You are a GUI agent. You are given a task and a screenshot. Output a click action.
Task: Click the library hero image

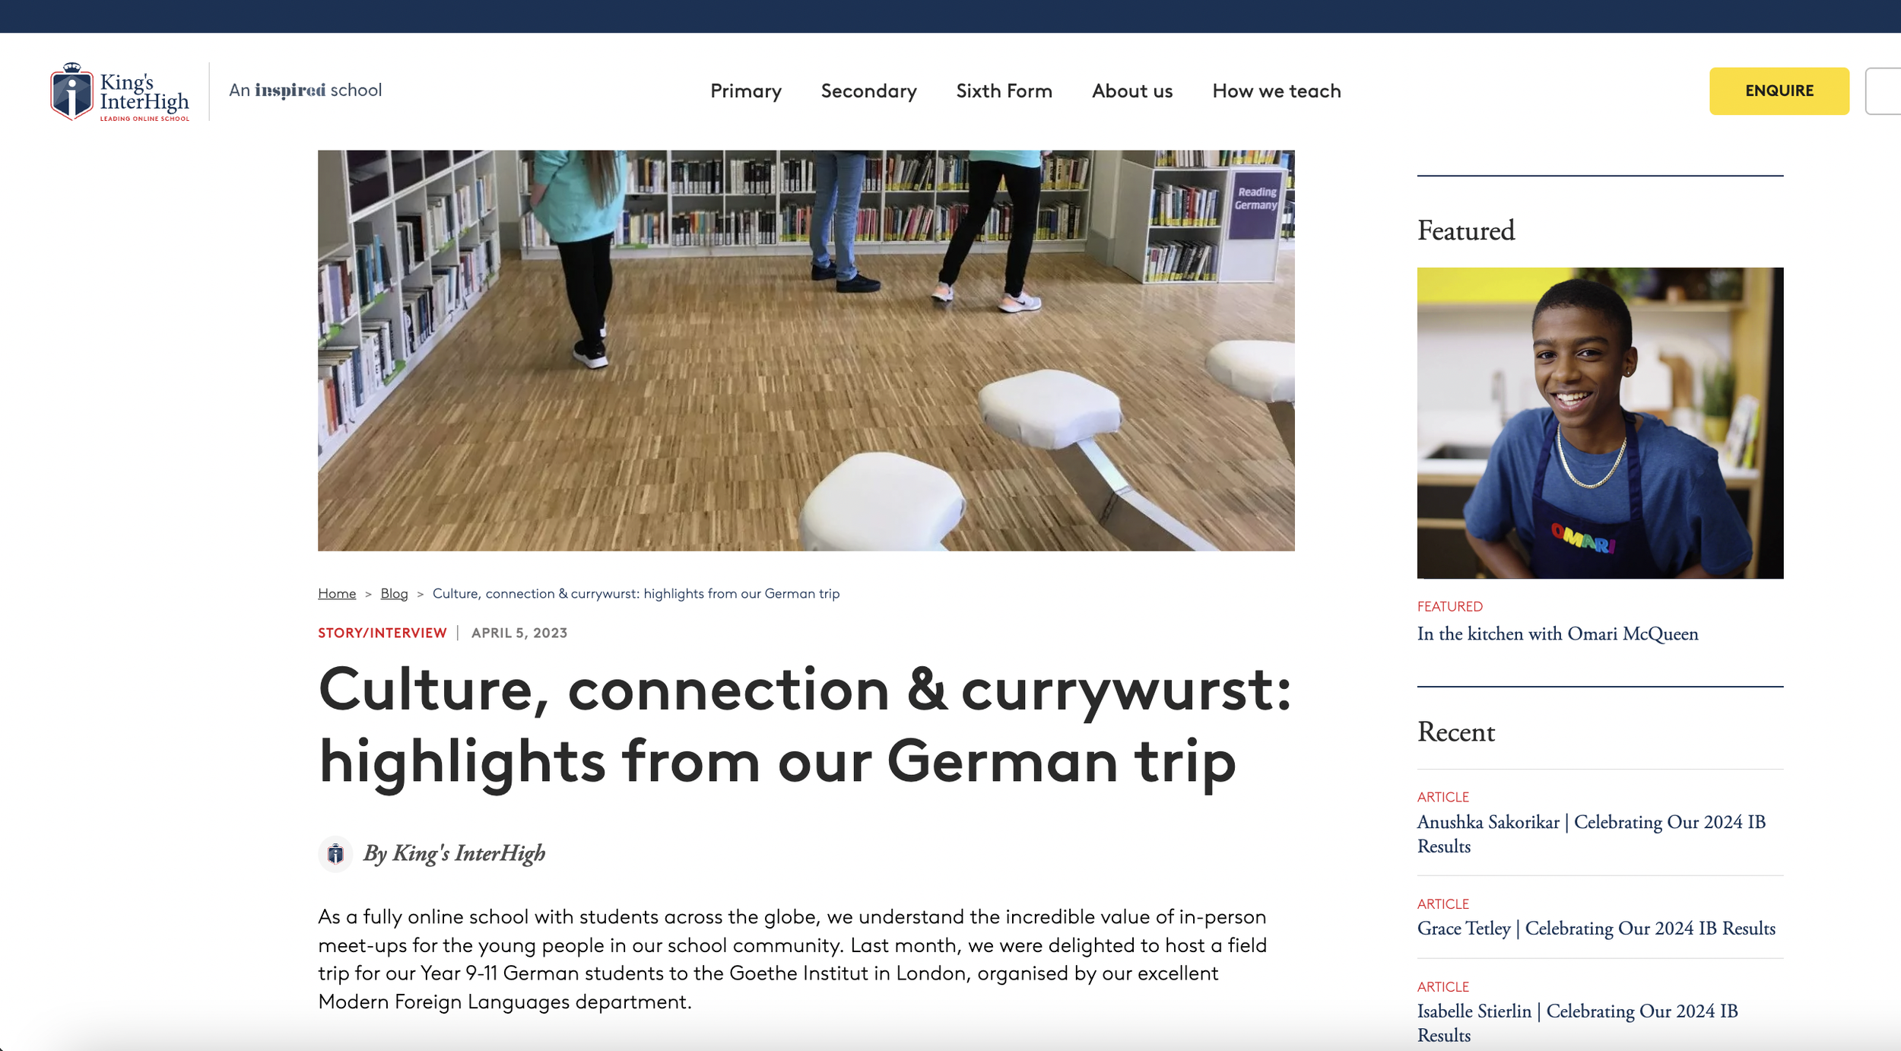pyautogui.click(x=806, y=350)
